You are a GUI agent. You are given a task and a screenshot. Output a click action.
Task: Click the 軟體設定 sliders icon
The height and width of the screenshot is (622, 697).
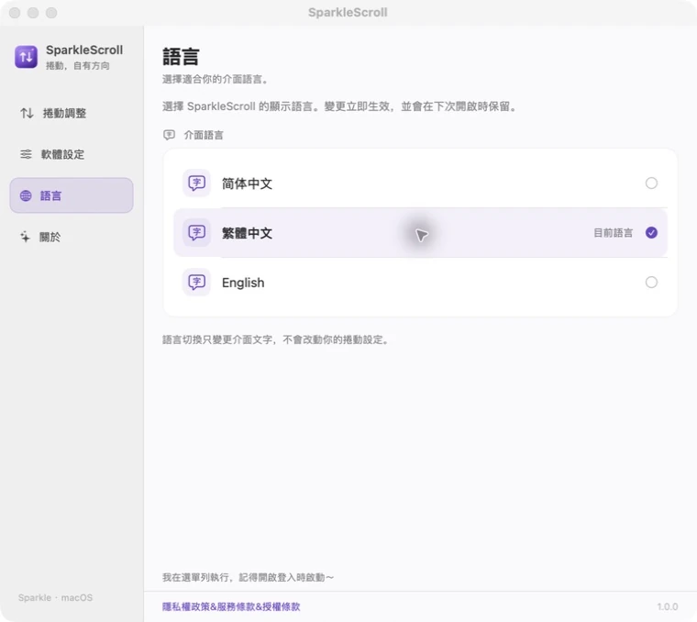point(26,154)
